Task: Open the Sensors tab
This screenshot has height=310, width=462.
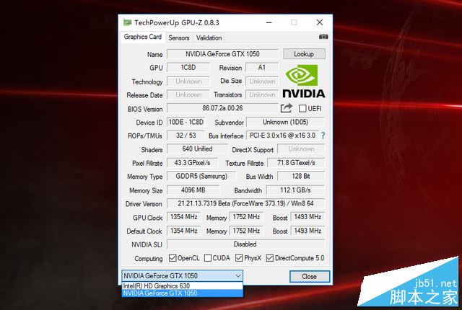Action: coord(179,38)
